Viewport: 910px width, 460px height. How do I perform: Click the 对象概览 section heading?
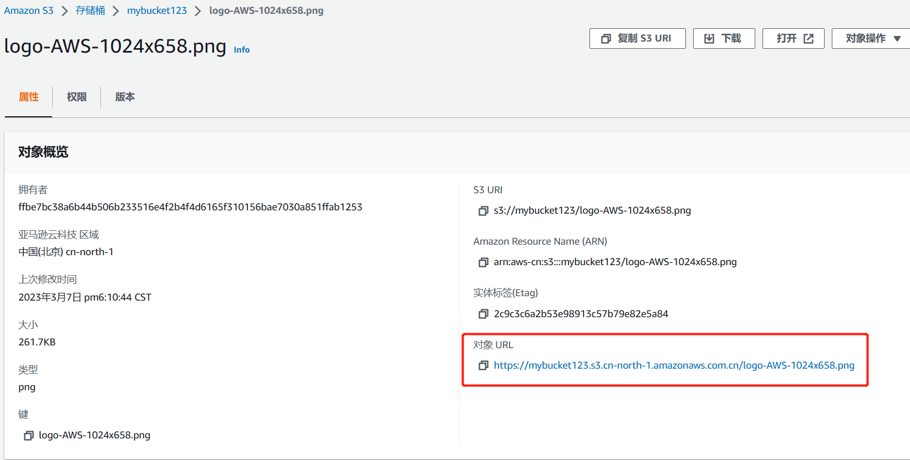43,152
